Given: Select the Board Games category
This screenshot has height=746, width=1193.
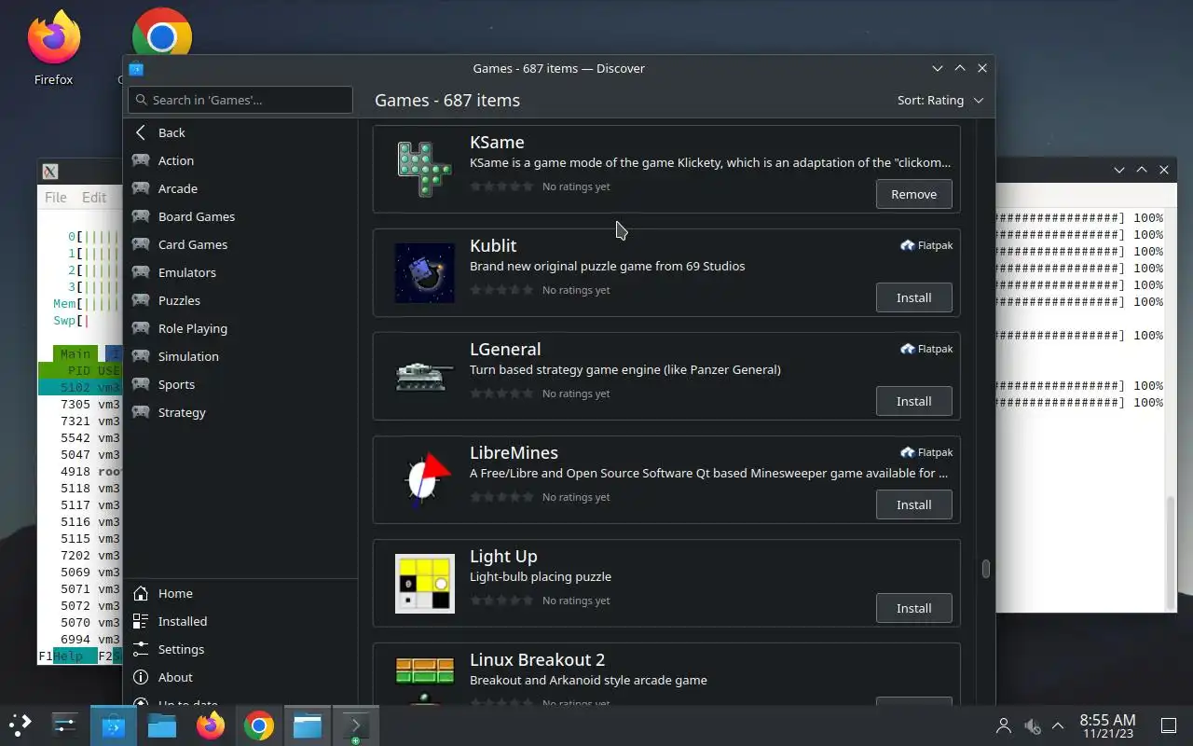Looking at the screenshot, I should [x=240, y=216].
